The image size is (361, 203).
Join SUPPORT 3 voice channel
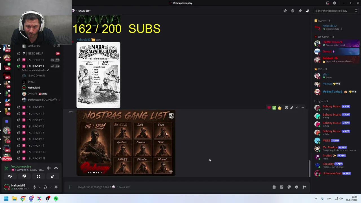coord(38,107)
